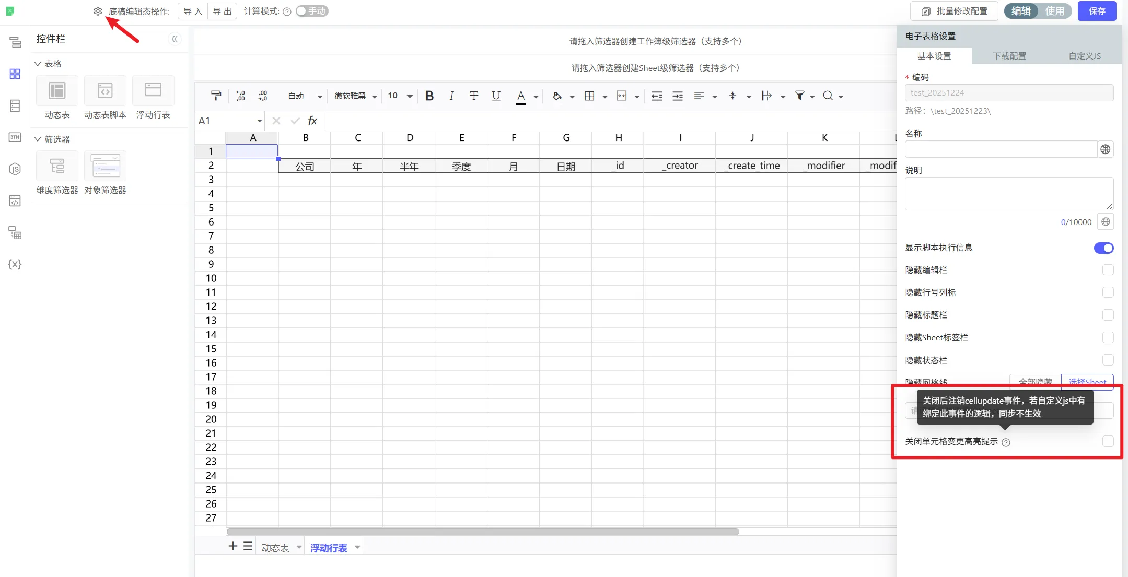Screen dimensions: 1128x577
Task: Click the 批量修改配置 button
Action: [954, 11]
